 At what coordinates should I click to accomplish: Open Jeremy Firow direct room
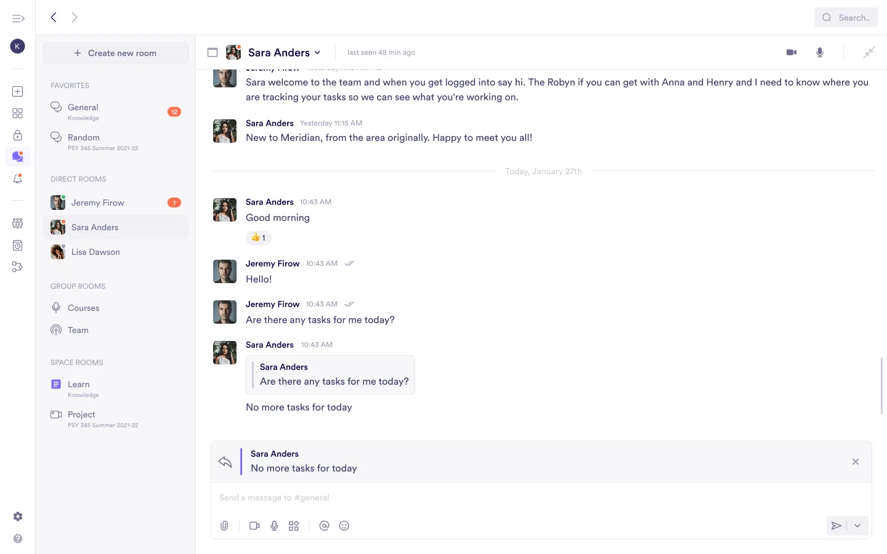(97, 203)
